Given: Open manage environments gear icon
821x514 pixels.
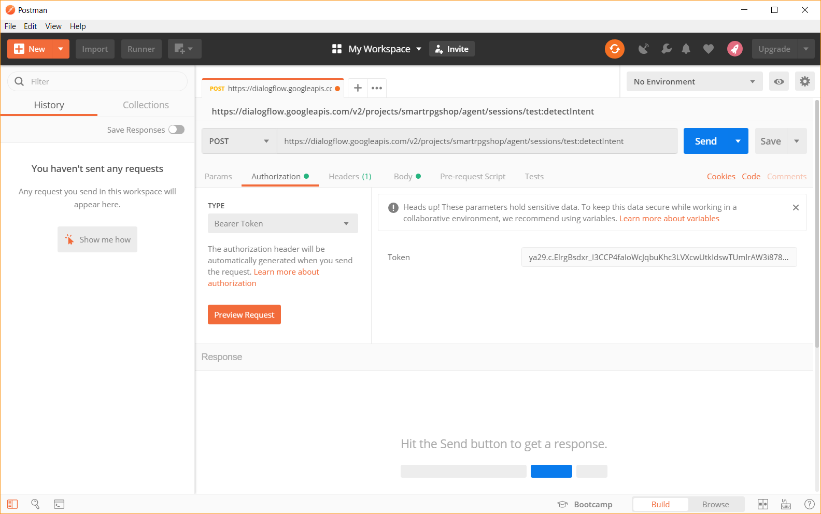Looking at the screenshot, I should [x=805, y=81].
